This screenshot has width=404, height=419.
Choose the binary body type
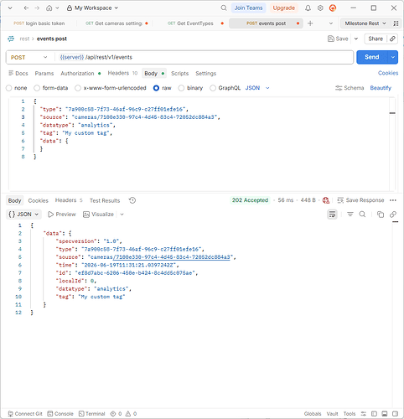coord(190,88)
